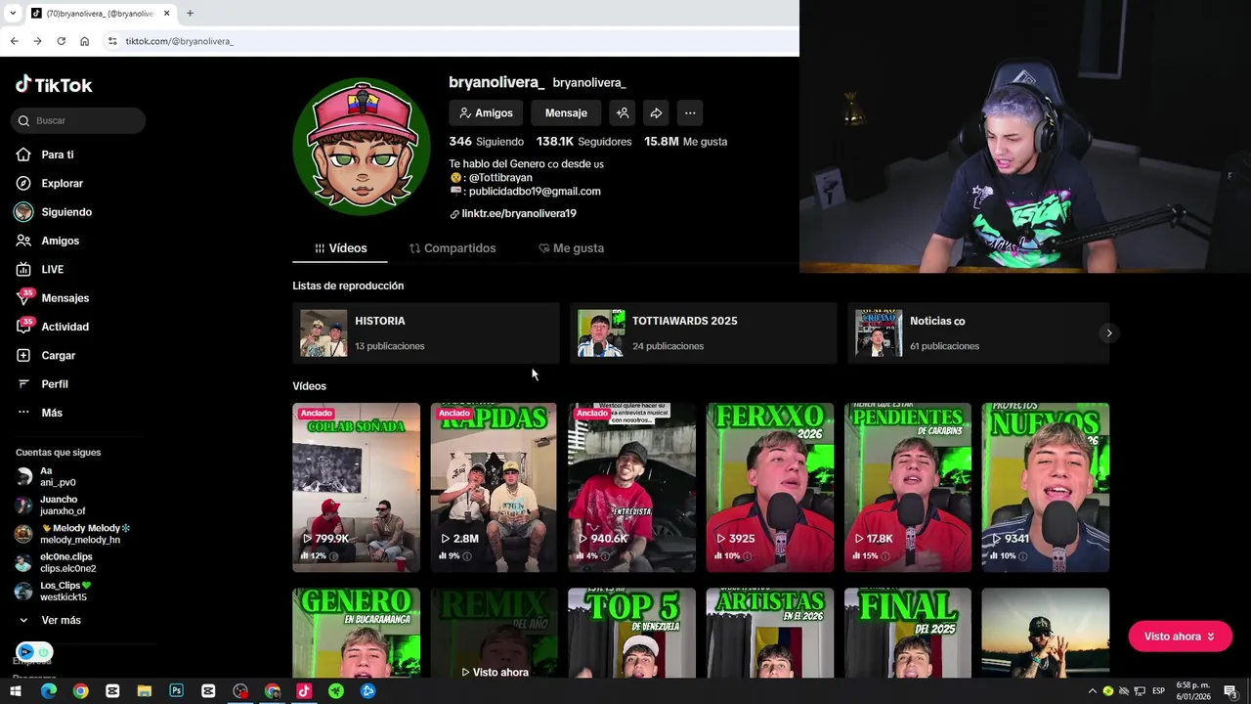Click the TikTok logo
The width and height of the screenshot is (1251, 704).
[54, 85]
